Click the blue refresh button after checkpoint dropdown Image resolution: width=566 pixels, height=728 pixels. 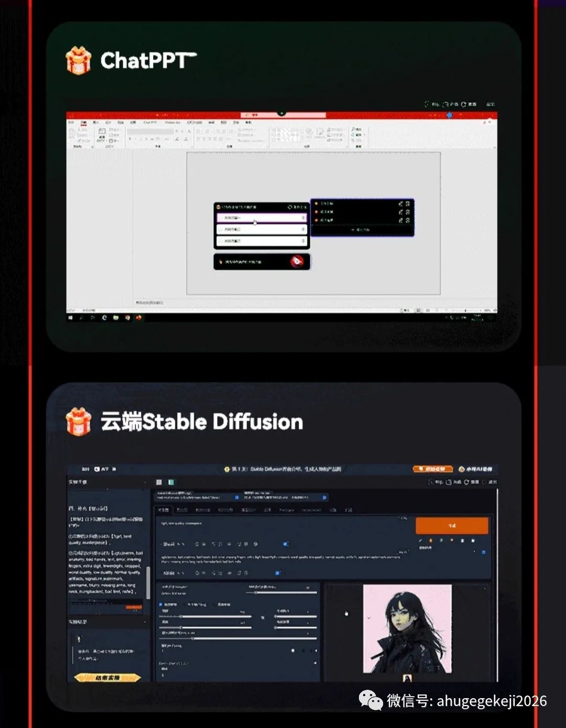(x=237, y=497)
